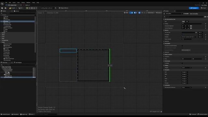
Task: Toggle the Is Variable checkbox
Action: 183,14
